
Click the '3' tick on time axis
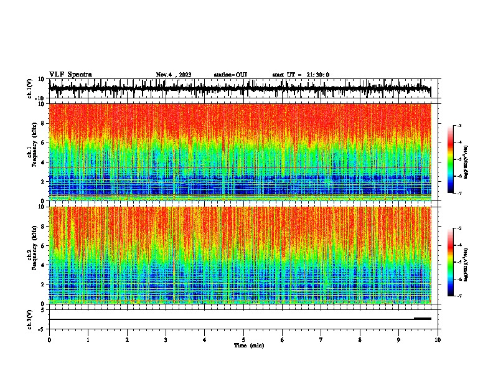[166, 340]
